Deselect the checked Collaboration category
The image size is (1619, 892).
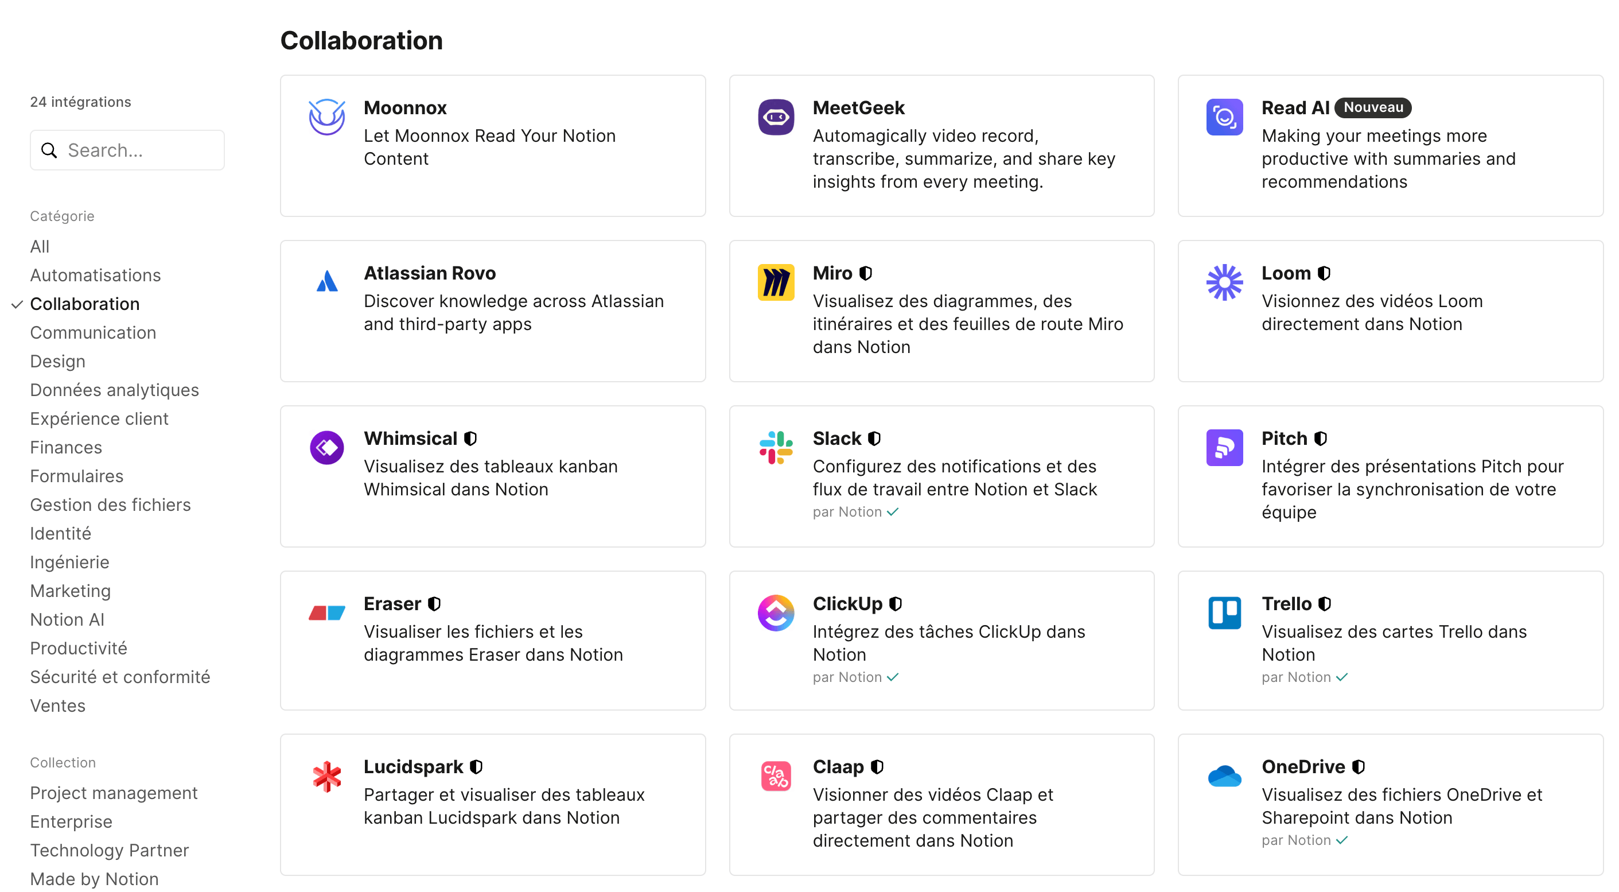tap(85, 304)
